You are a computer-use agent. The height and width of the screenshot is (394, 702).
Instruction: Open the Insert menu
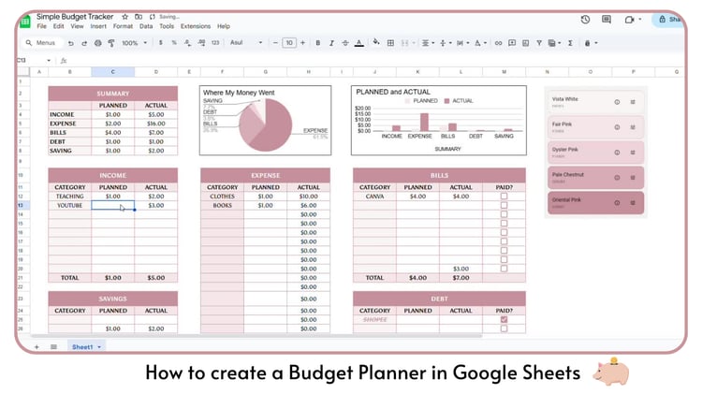pyautogui.click(x=98, y=26)
